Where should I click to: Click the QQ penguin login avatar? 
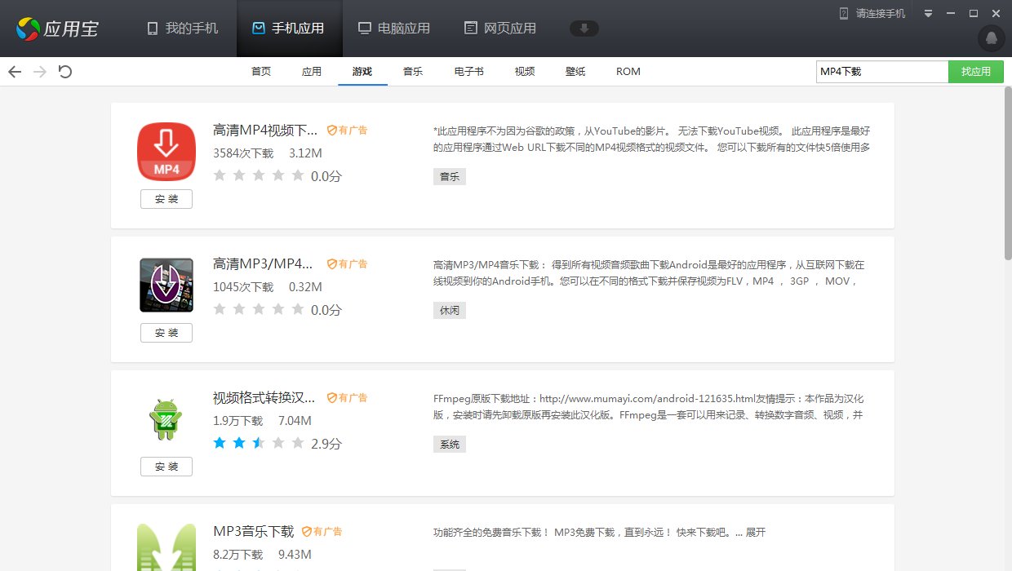990,38
